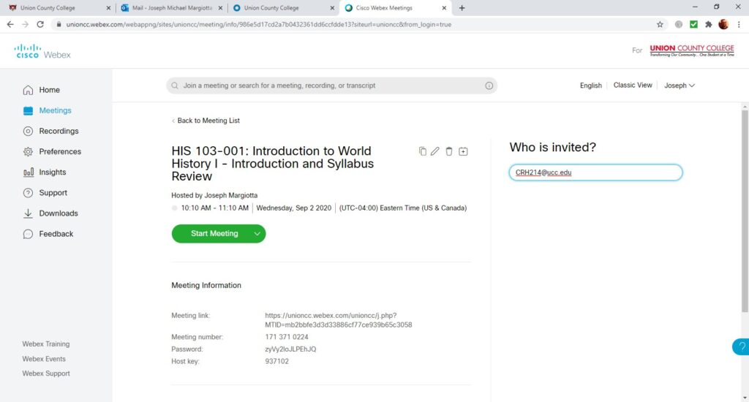
Task: Click the page vertical scrollbar
Action: point(744,210)
